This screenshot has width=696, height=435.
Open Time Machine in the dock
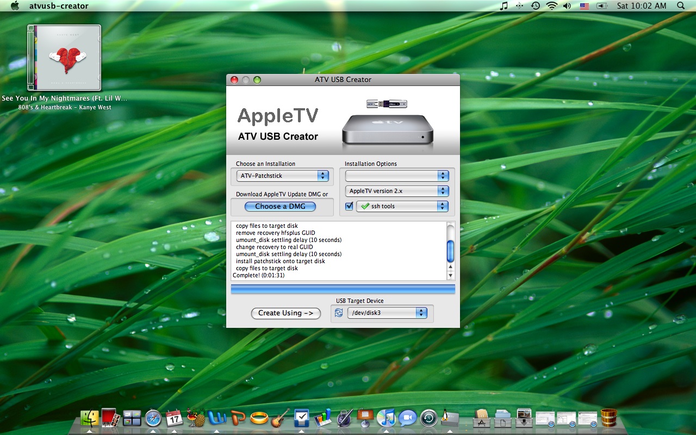(428, 418)
